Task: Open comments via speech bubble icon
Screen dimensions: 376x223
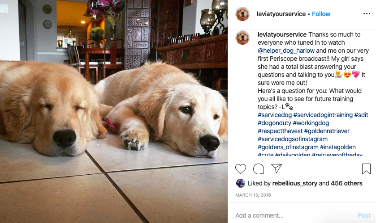Action: [x=259, y=169]
